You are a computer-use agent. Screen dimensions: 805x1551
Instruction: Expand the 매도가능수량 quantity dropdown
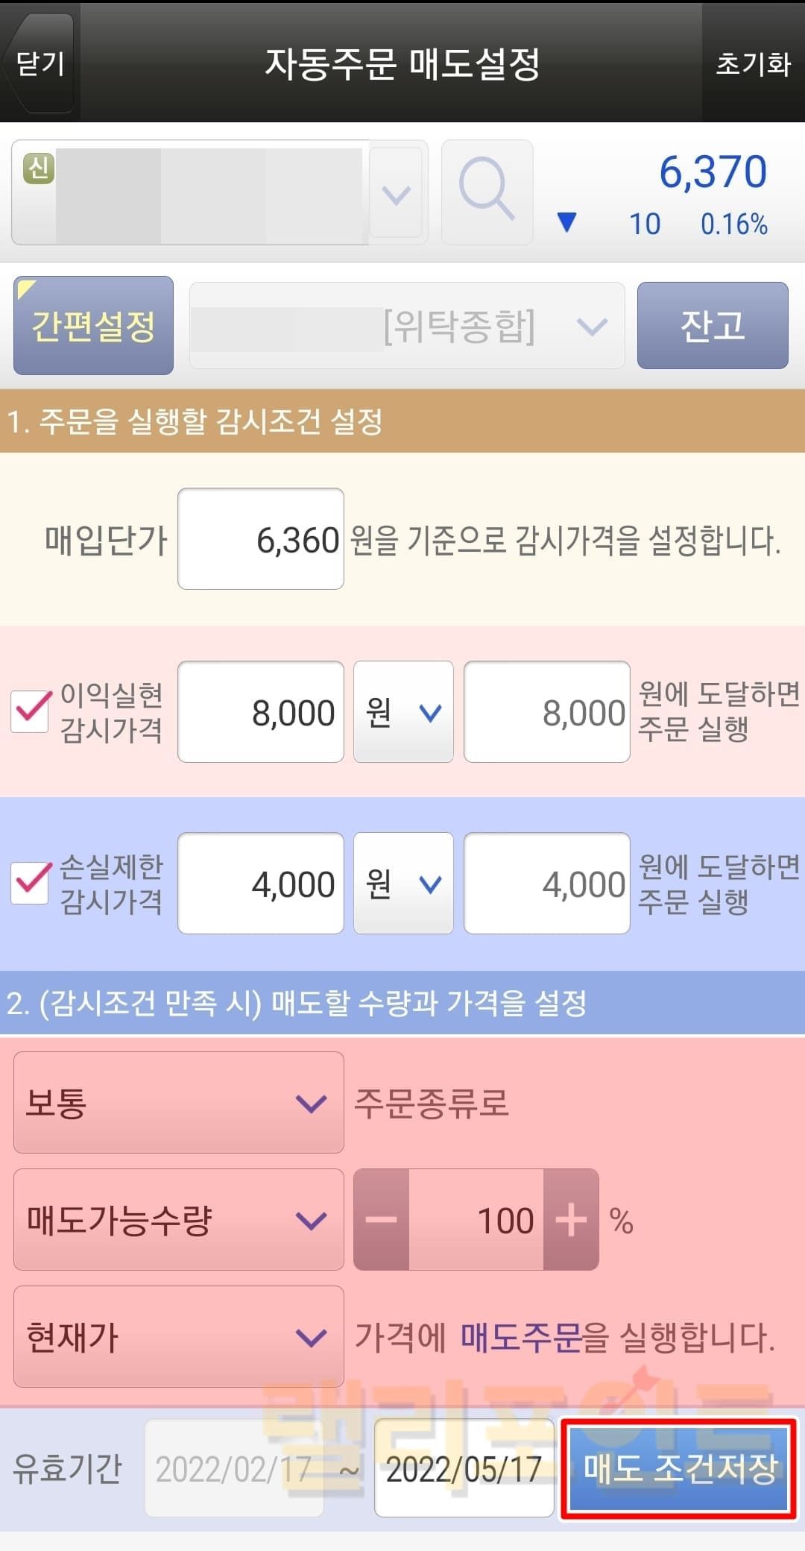(178, 1220)
